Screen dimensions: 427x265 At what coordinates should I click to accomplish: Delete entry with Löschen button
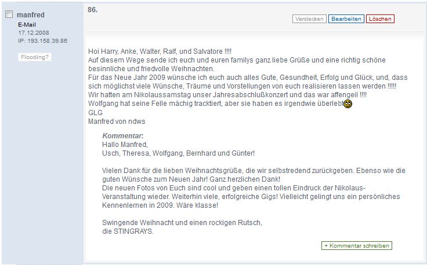coord(380,19)
